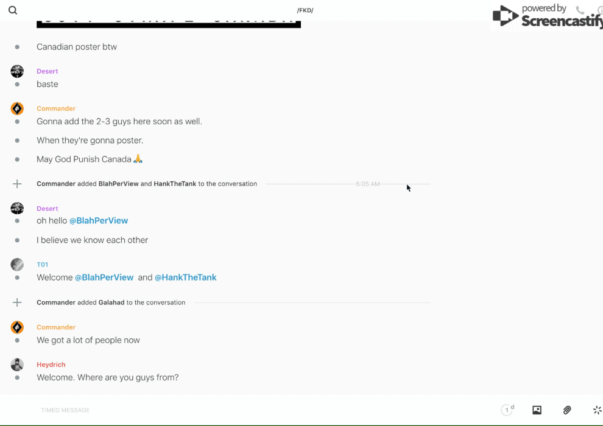Click Commander's orange avatar above 'Gonna add' message
Image resolution: width=603 pixels, height=426 pixels.
tap(17, 109)
